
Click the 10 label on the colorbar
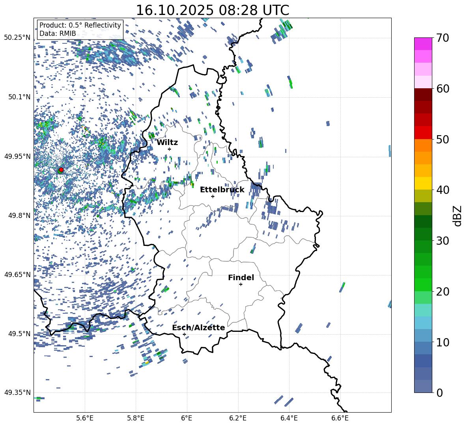coord(443,342)
